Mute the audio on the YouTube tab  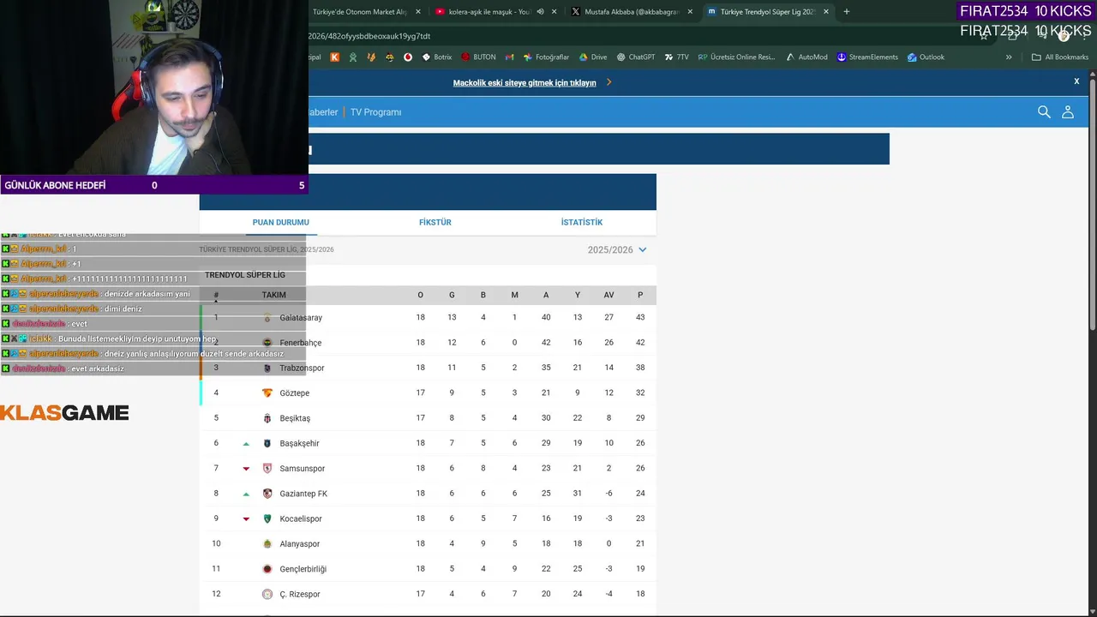point(540,12)
